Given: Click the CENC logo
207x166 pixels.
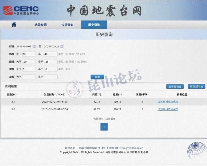Looking at the screenshot, I should [x=21, y=10].
